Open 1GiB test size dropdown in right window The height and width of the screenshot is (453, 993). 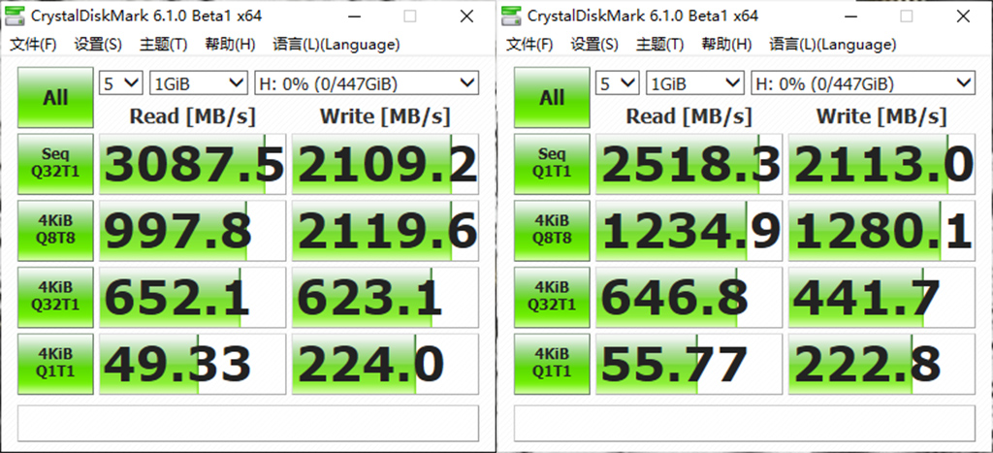[x=694, y=83]
